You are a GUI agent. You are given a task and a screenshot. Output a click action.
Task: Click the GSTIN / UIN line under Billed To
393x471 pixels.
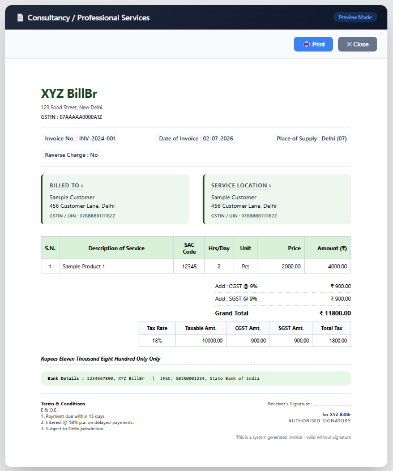pyautogui.click(x=82, y=216)
